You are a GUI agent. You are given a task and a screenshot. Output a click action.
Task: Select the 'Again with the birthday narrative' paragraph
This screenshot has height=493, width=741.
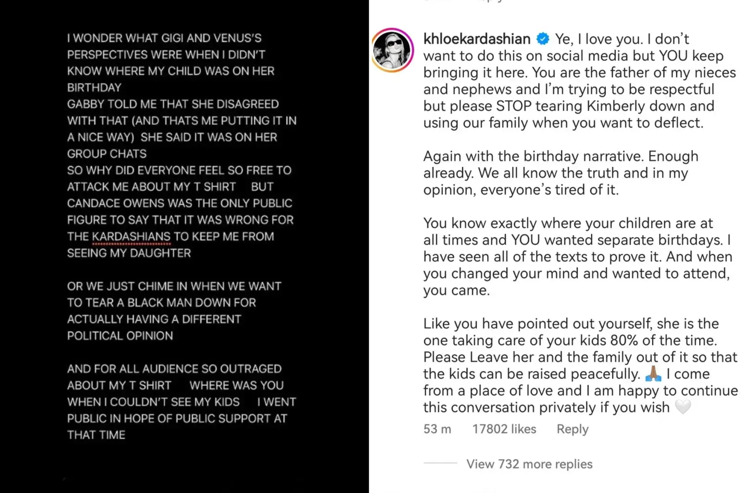click(x=560, y=173)
